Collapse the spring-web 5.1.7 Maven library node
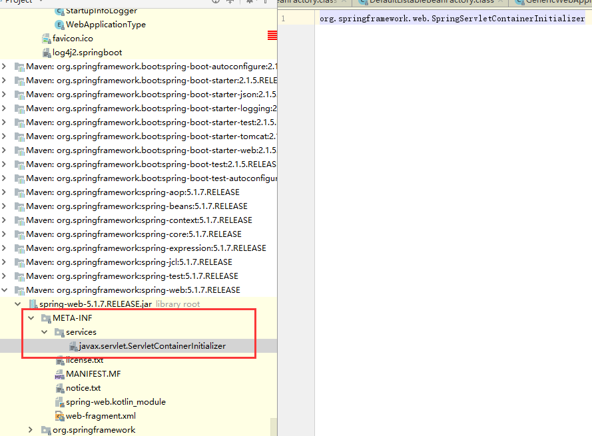Viewport: 592px width, 436px height. pos(4,290)
